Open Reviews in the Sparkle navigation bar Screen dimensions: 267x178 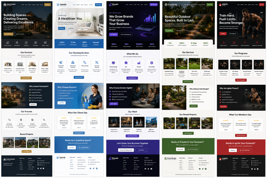coord(86,5)
